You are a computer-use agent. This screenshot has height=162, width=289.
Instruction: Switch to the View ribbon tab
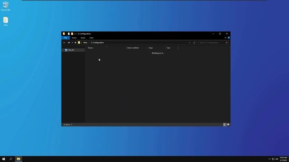(91, 38)
